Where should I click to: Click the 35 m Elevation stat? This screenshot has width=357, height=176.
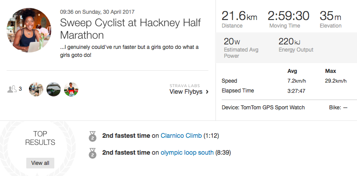(x=331, y=19)
